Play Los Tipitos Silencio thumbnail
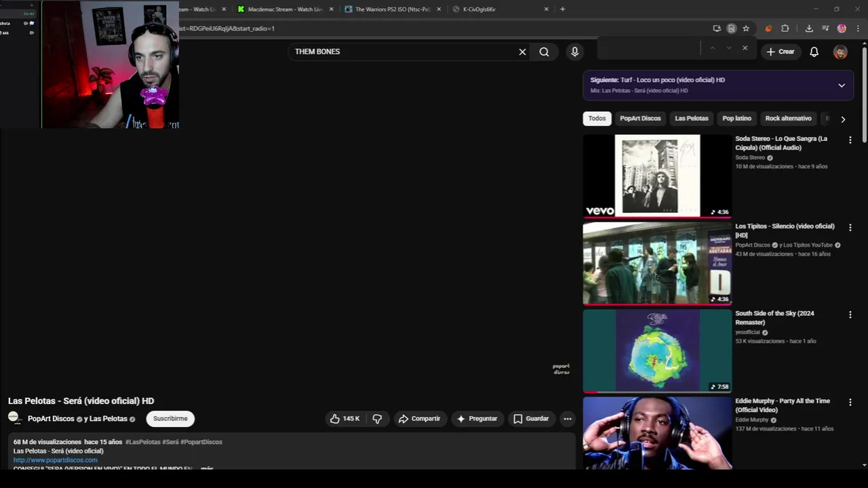Screen dimensions: 868x488 [x=657, y=263]
